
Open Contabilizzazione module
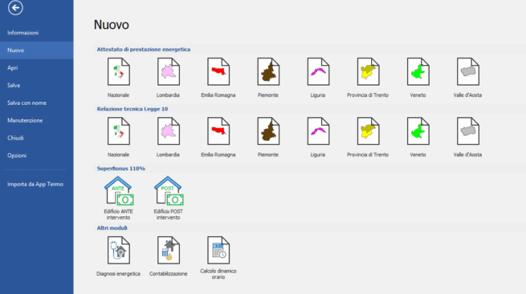click(169, 256)
